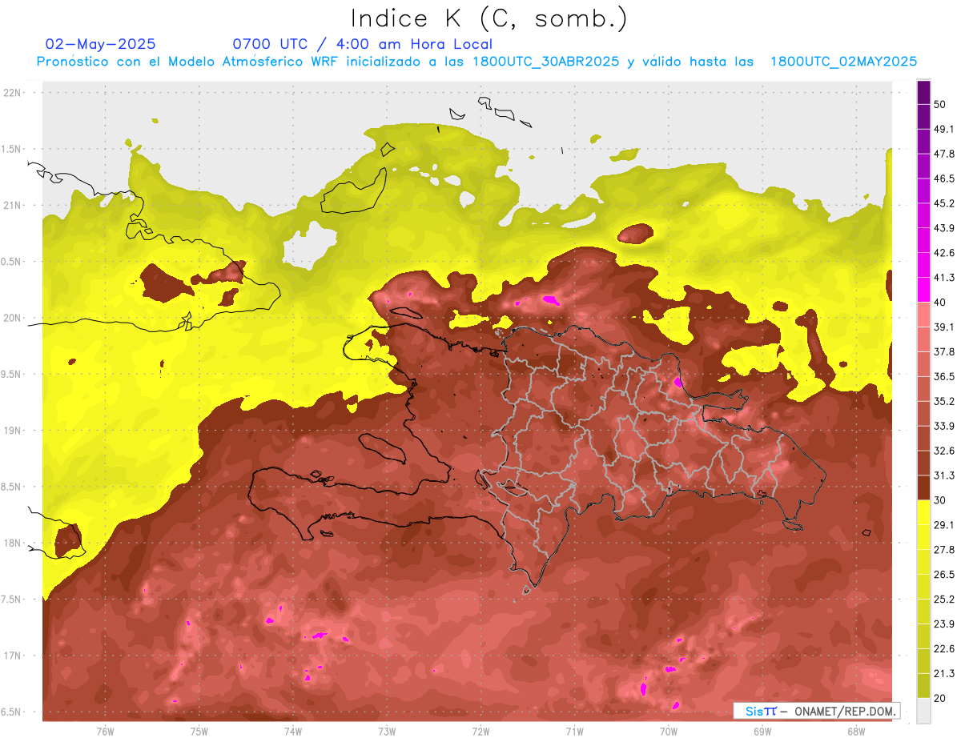The height and width of the screenshot is (742, 961).
Task: Select the colorbar value "49.1"
Action: 944,130
